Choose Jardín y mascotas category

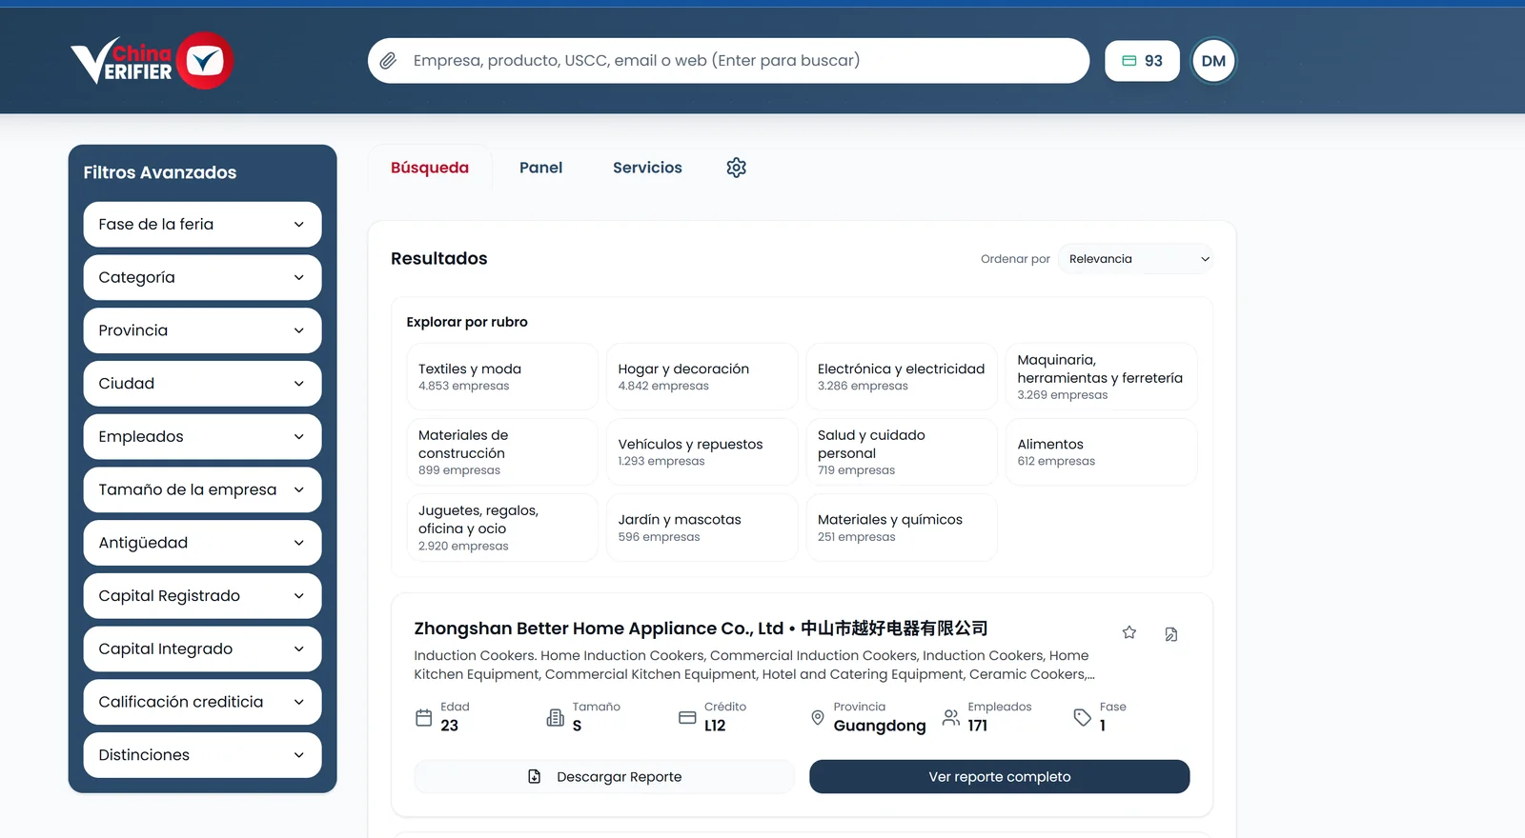[x=701, y=528]
